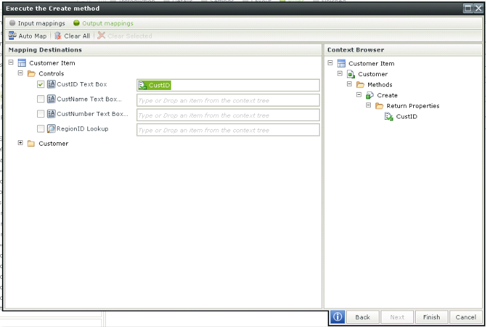
Task: Click the disabled Clear Selected label
Action: tap(130, 36)
